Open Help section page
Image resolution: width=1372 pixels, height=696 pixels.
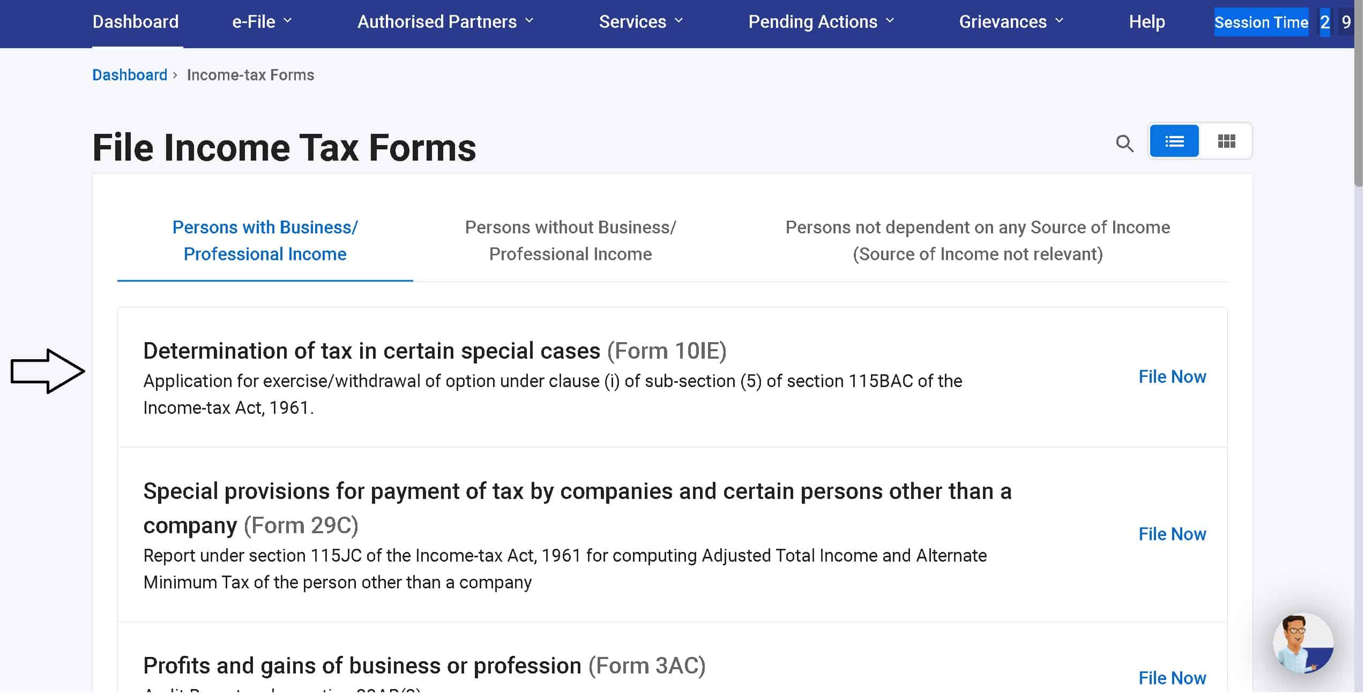(x=1146, y=21)
